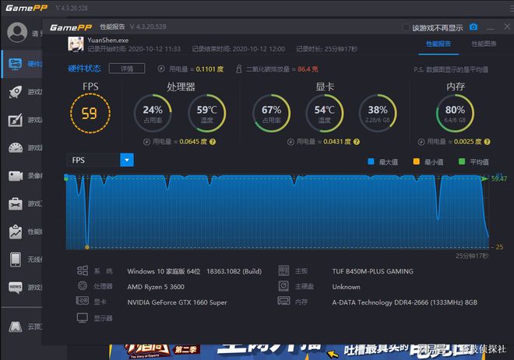Click the 59.47 average FPS value
514x360 pixels.
tap(499, 178)
